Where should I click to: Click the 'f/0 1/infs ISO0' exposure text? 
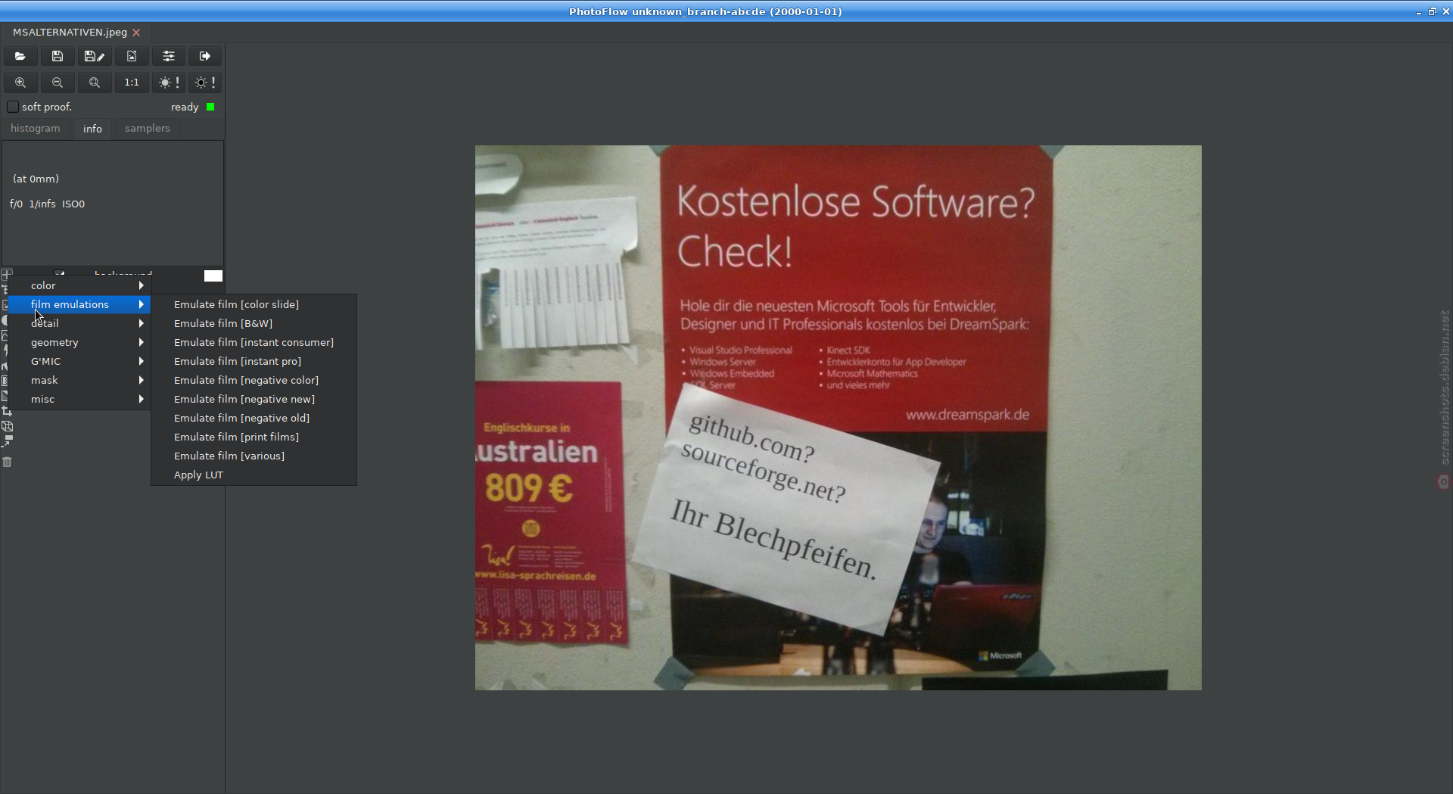coord(47,204)
